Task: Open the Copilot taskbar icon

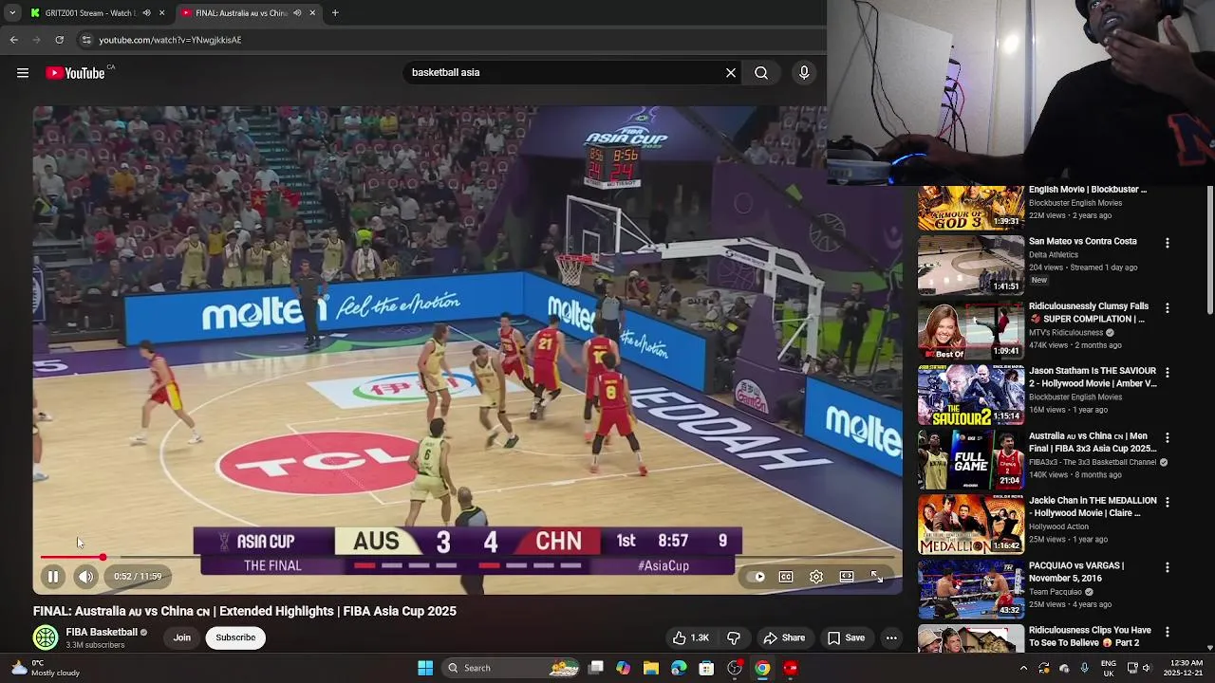Action: pos(623,668)
